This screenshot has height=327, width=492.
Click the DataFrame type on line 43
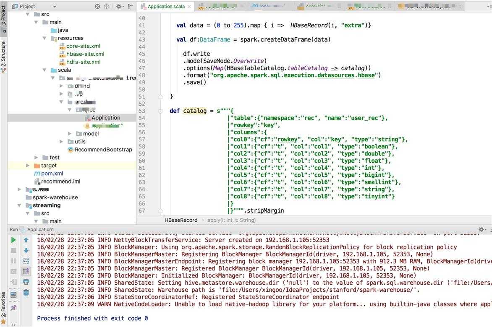215,39
